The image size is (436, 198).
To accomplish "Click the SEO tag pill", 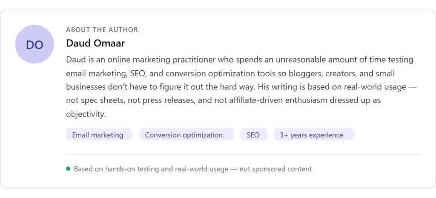I will coord(253,135).
